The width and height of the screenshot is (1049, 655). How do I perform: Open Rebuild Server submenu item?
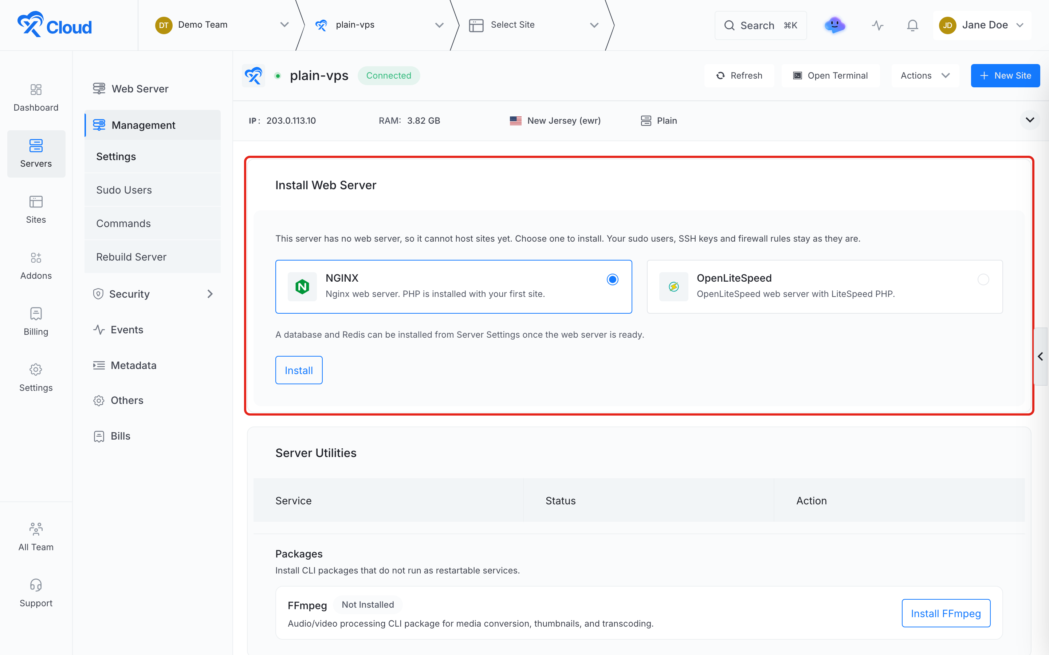(x=153, y=257)
